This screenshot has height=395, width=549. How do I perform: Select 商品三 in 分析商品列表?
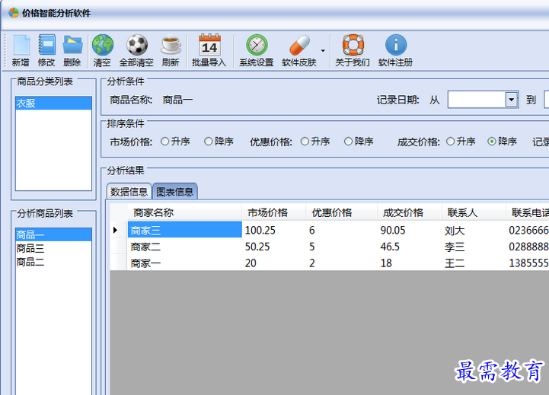[x=53, y=248]
